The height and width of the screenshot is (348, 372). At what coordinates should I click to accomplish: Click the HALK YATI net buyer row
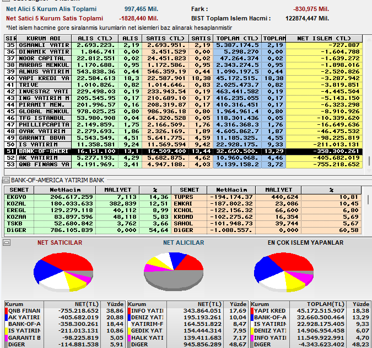(187, 338)
